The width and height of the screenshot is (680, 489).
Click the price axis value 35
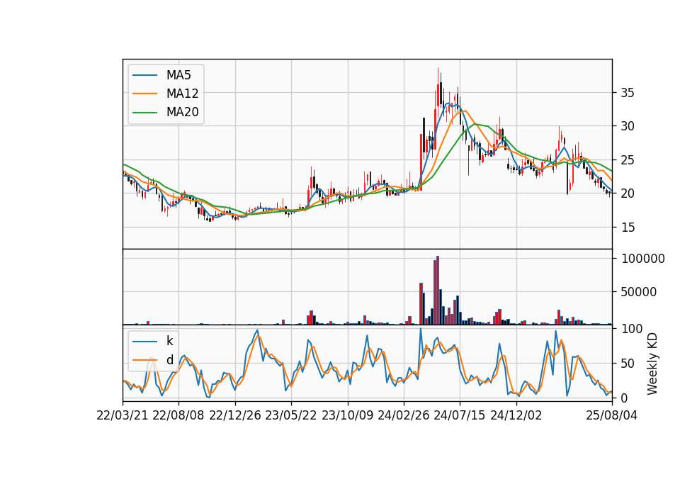pos(628,92)
